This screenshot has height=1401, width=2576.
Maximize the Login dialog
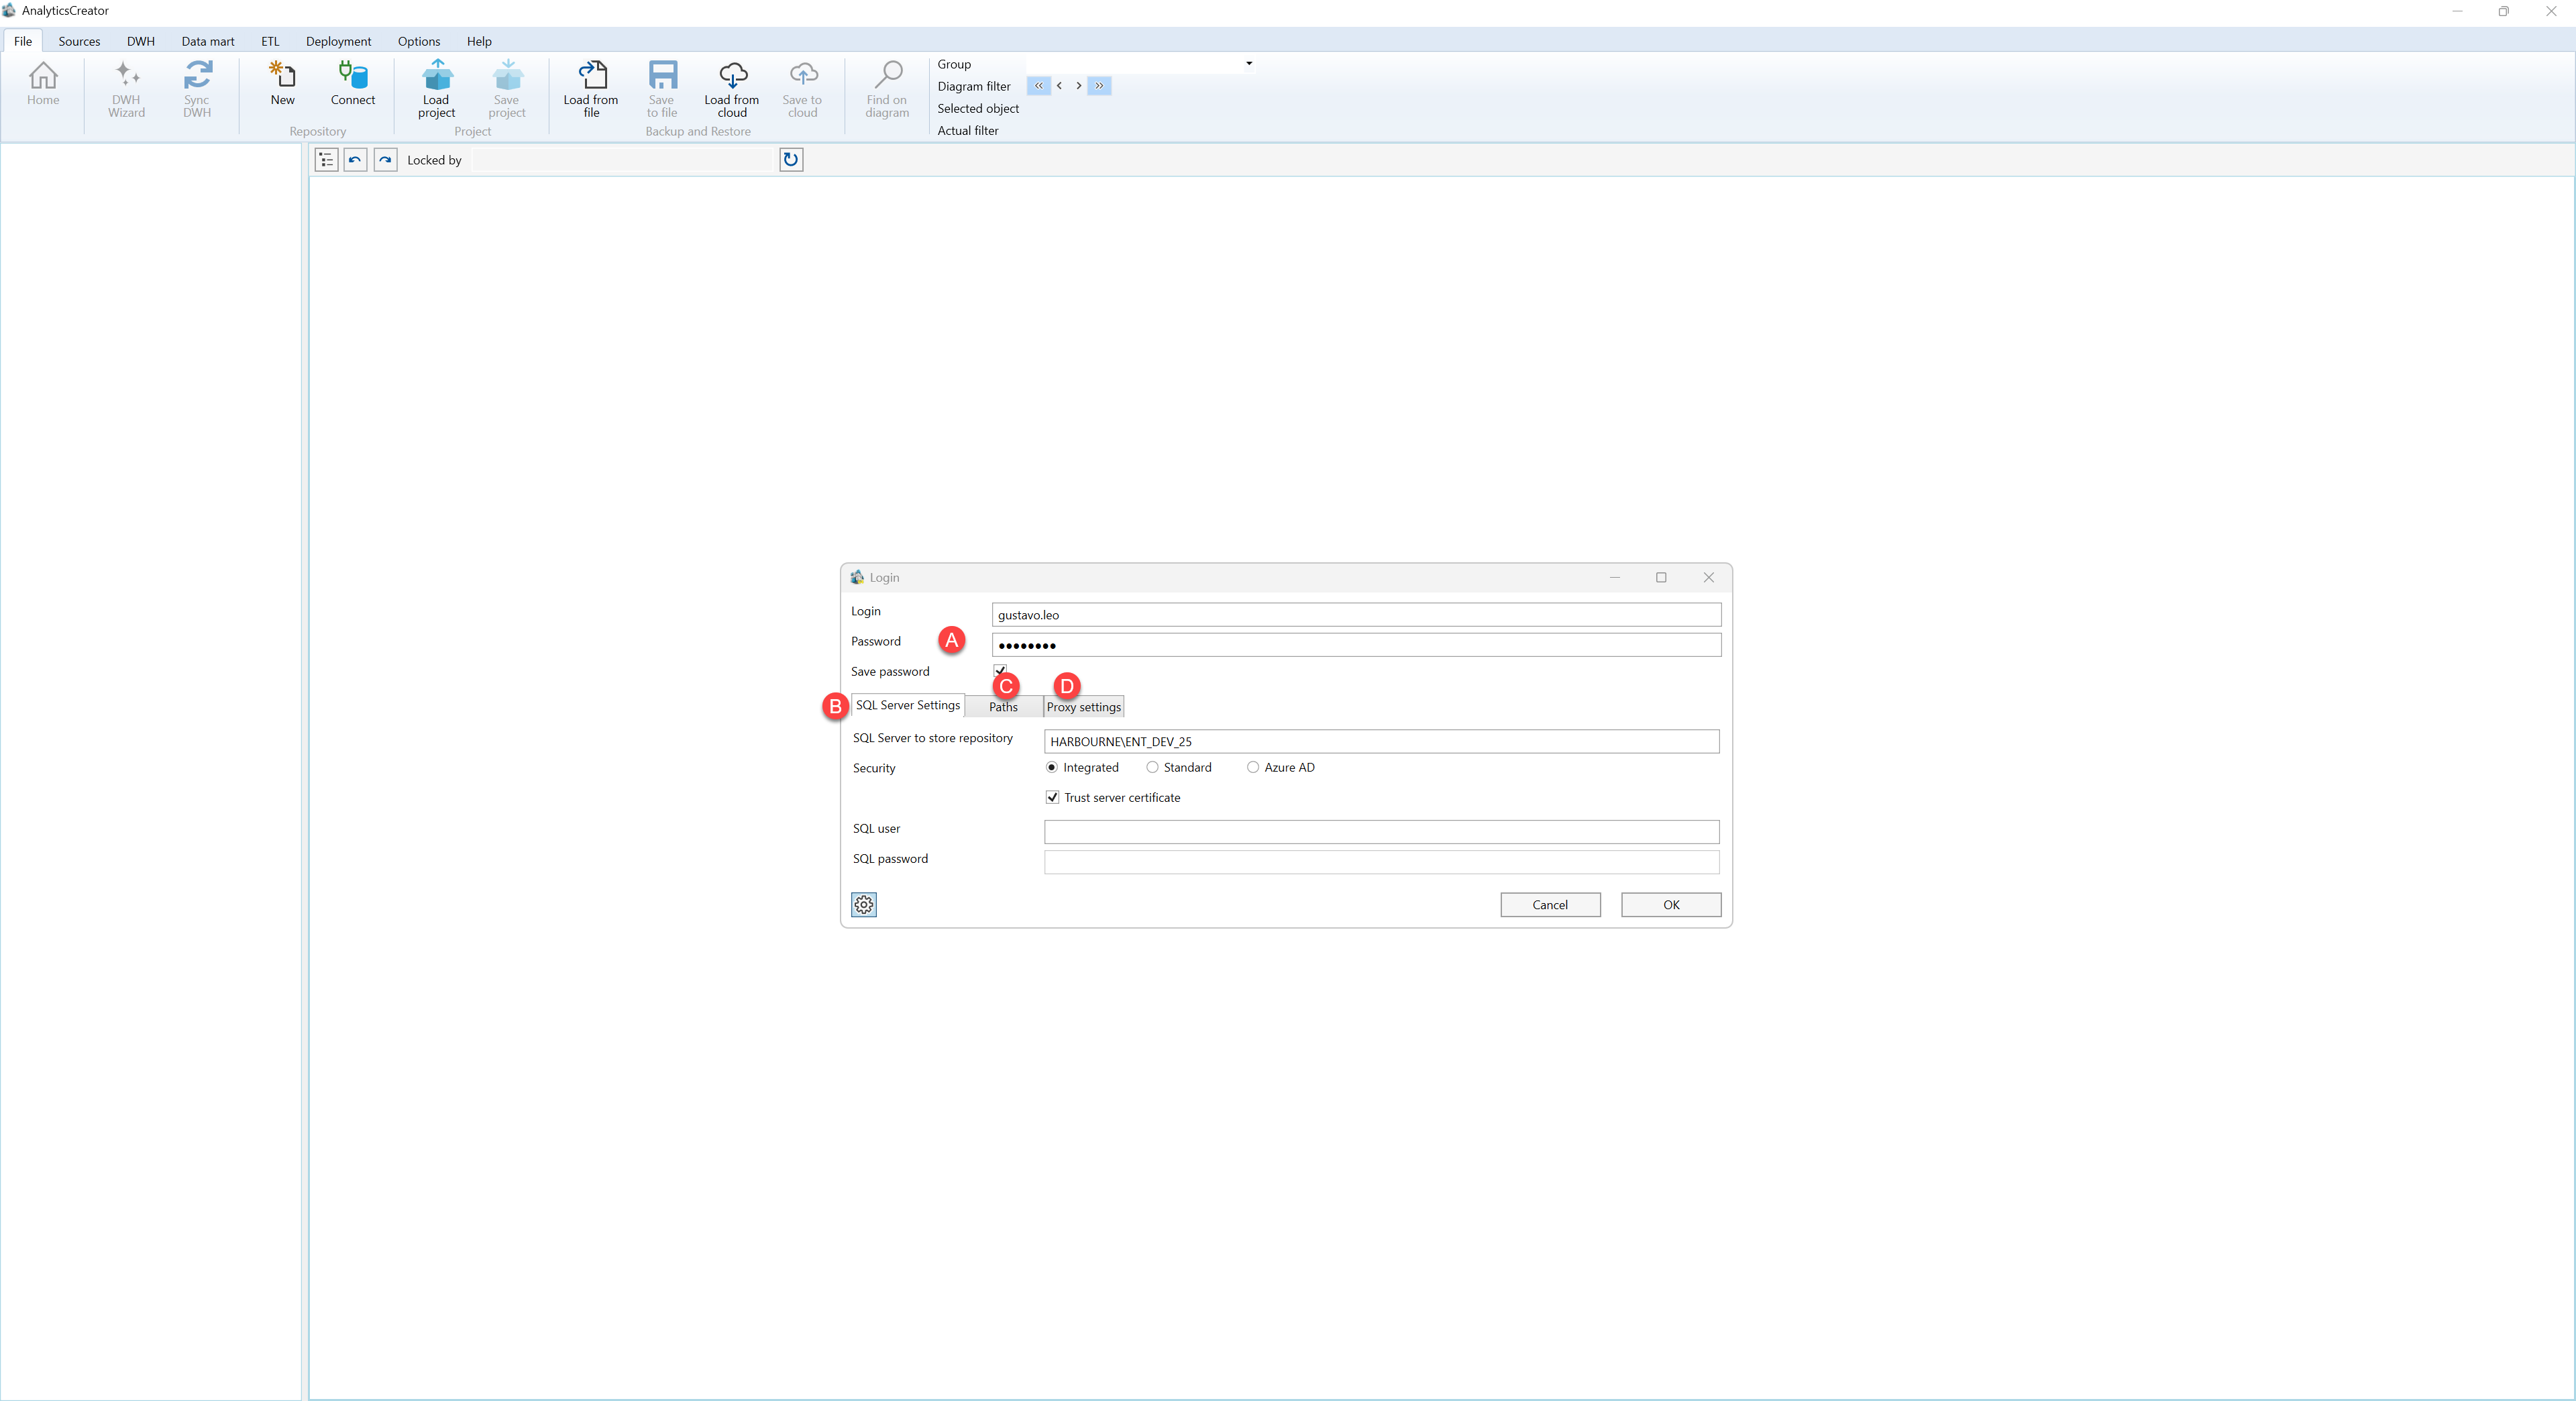point(1661,577)
